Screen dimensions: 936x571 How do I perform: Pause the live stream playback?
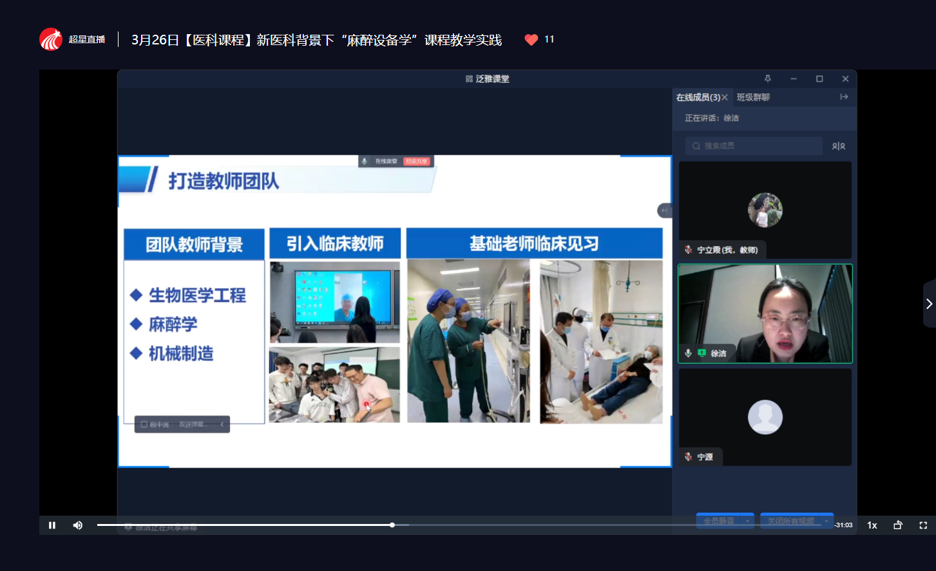pyautogui.click(x=52, y=525)
